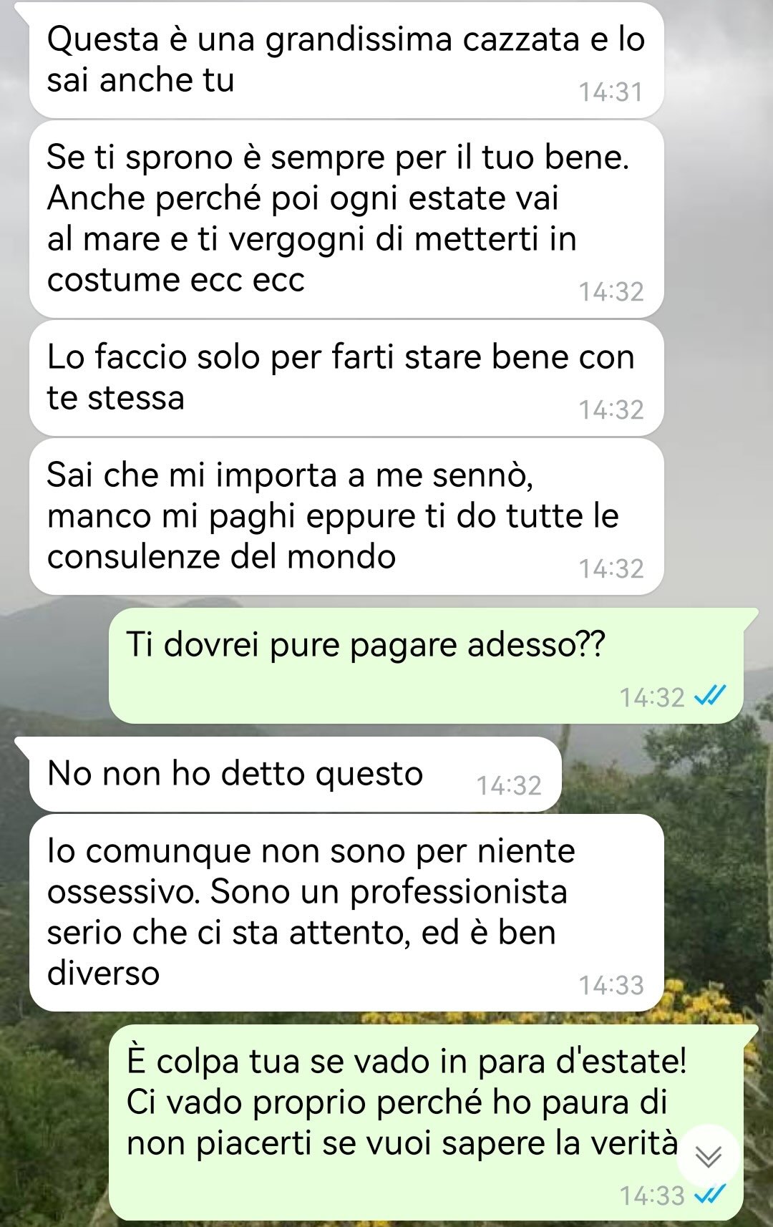This screenshot has height=1227, width=773.
Task: Tap the message 'Lo faccio solo per farti stare bene'
Action: click(x=346, y=378)
